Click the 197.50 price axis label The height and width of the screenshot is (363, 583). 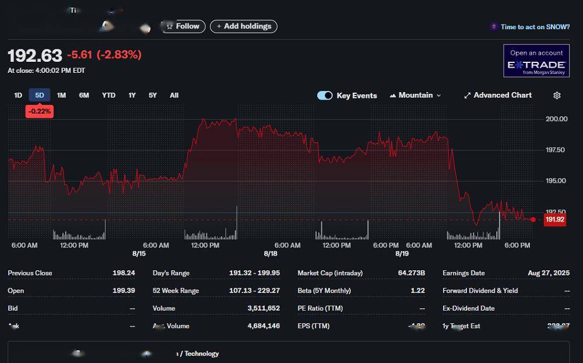click(555, 150)
